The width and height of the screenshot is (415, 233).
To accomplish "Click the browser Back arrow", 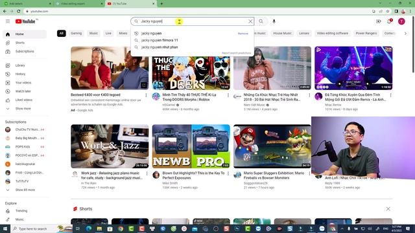I will (x=5, y=12).
